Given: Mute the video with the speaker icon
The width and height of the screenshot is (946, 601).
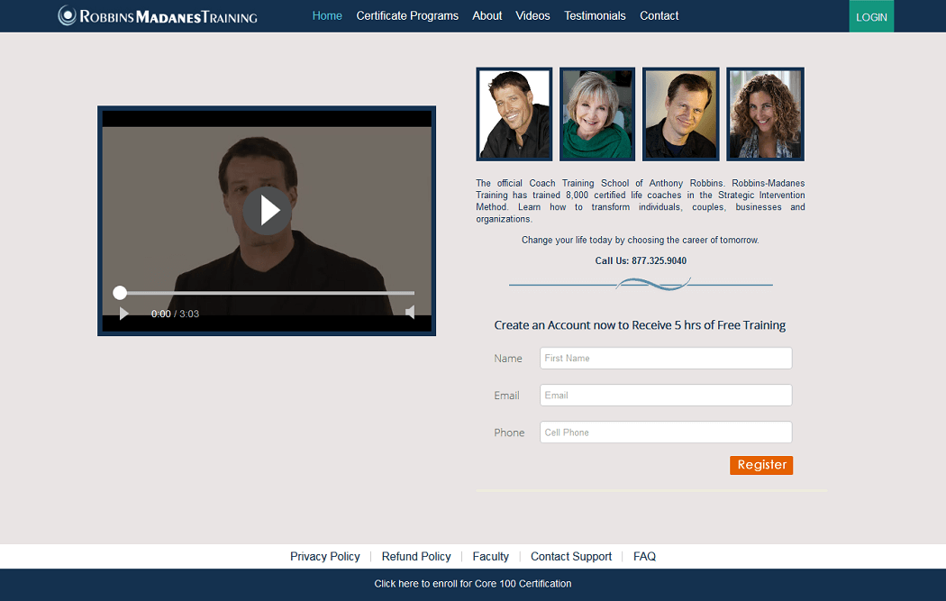Looking at the screenshot, I should click(410, 313).
